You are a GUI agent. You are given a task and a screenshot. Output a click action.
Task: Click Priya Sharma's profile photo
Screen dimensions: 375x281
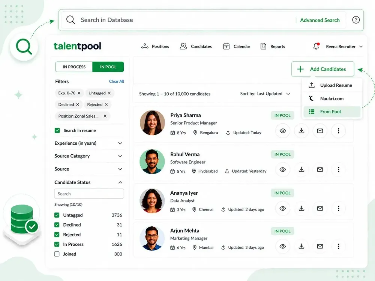pyautogui.click(x=152, y=123)
